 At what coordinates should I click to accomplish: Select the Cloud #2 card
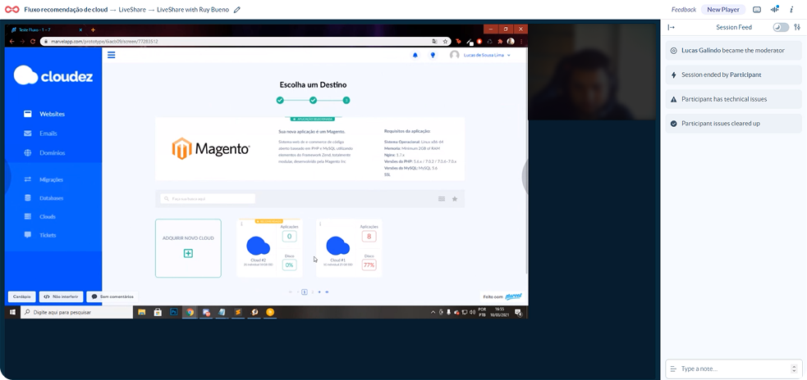pyautogui.click(x=269, y=248)
